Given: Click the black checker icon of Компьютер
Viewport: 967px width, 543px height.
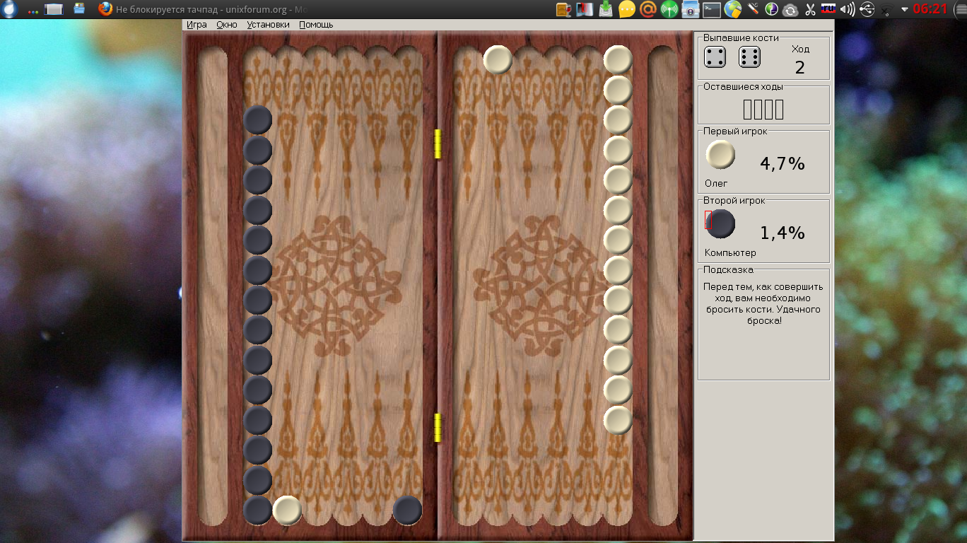Looking at the screenshot, I should [x=720, y=223].
